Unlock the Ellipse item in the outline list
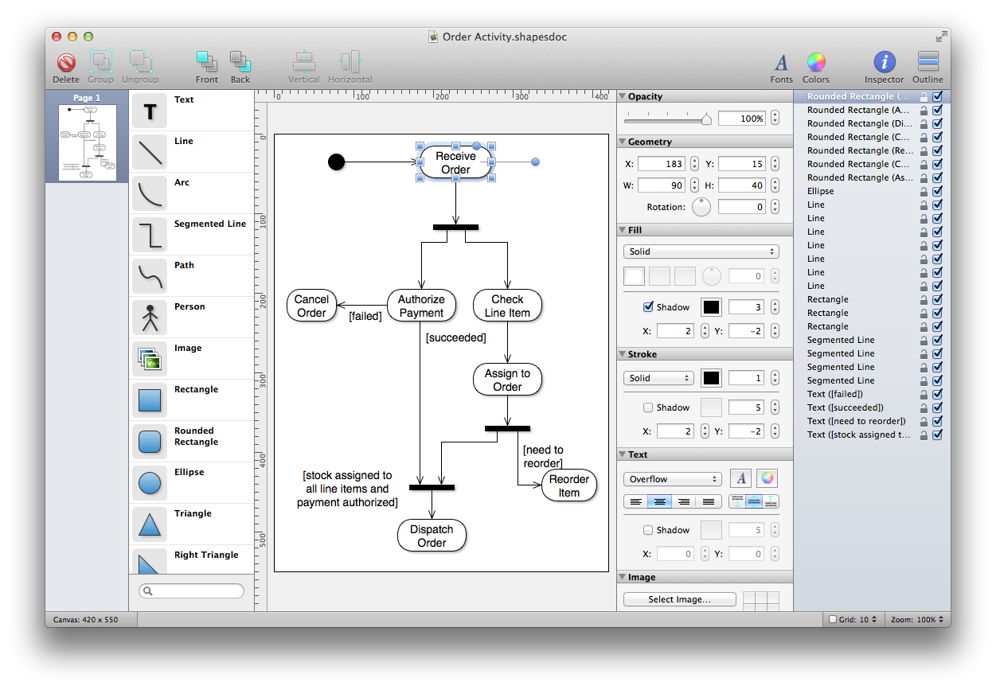This screenshot has height=690, width=996. point(924,191)
